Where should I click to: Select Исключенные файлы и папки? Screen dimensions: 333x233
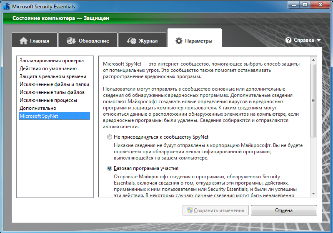click(54, 84)
